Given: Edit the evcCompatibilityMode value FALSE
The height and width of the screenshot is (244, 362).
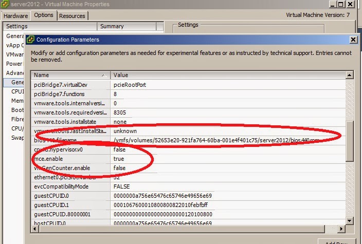Looking at the screenshot, I should tap(122, 186).
